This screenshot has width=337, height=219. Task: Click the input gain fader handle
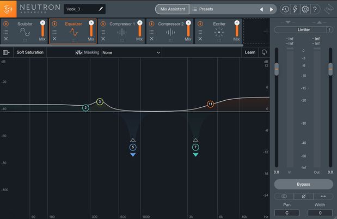277,69
